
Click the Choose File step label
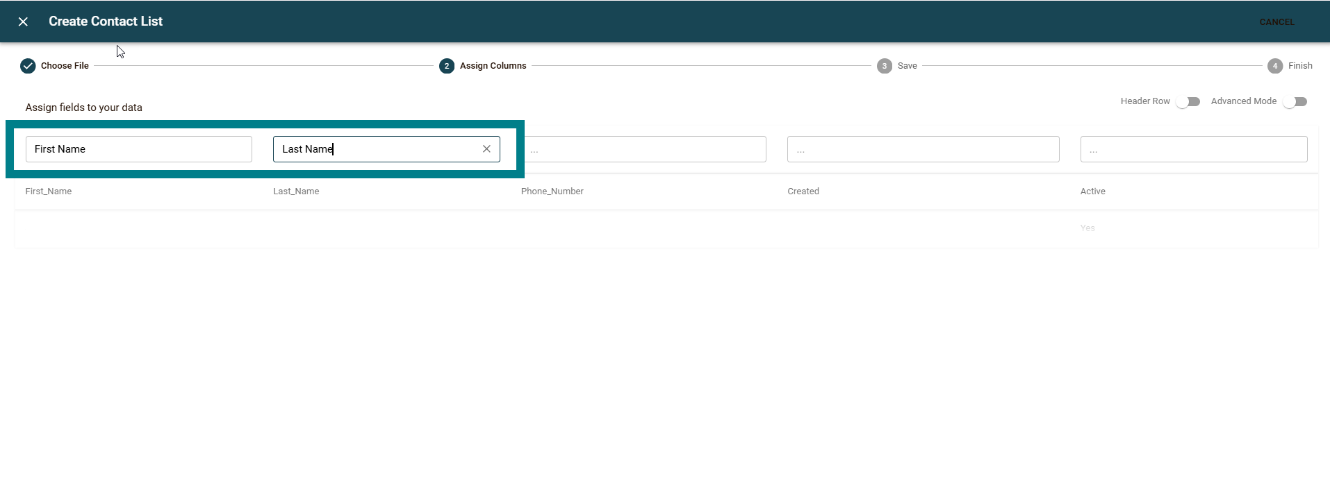point(65,66)
